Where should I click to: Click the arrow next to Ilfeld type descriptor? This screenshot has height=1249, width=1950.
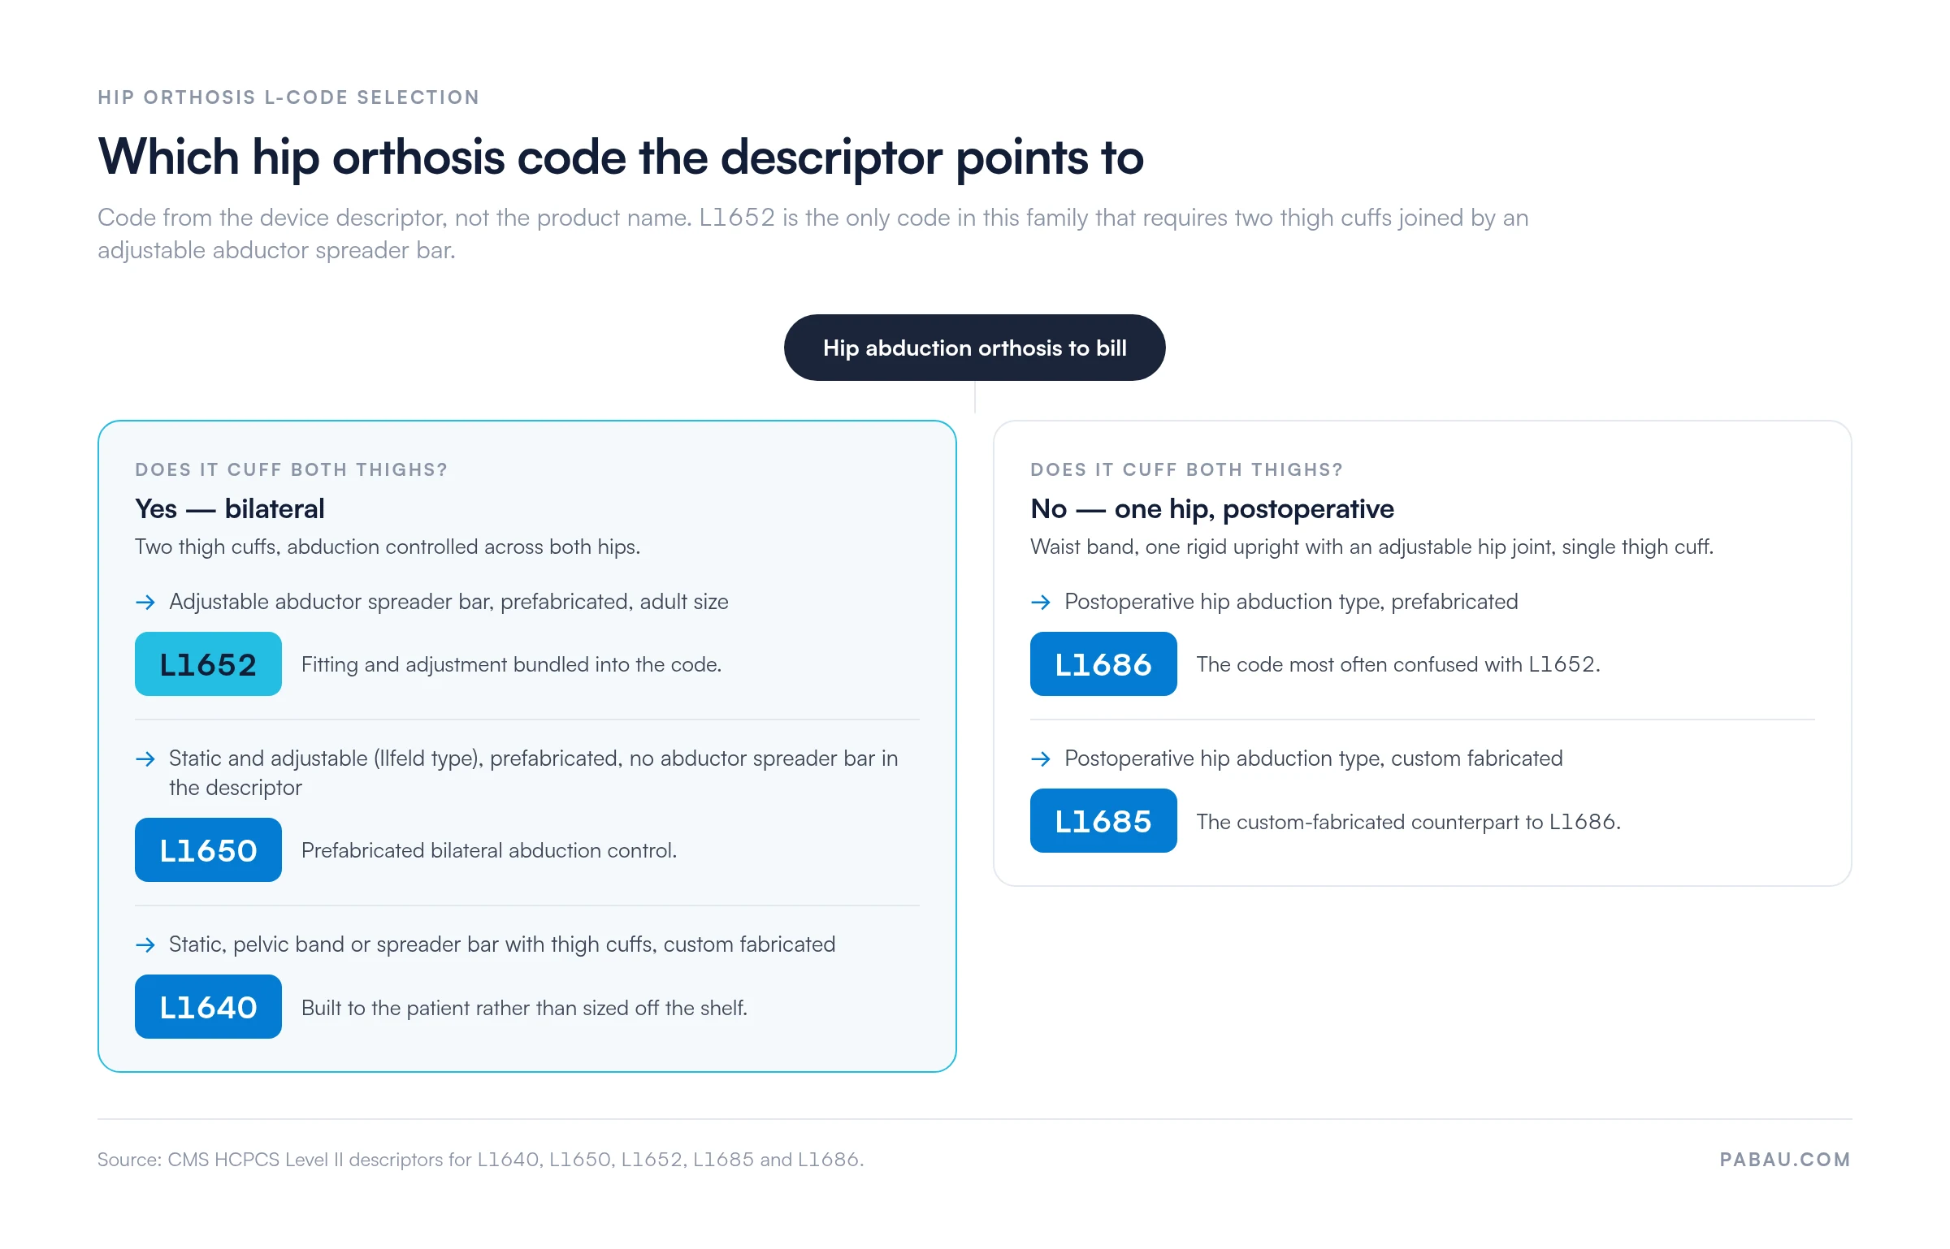[145, 759]
